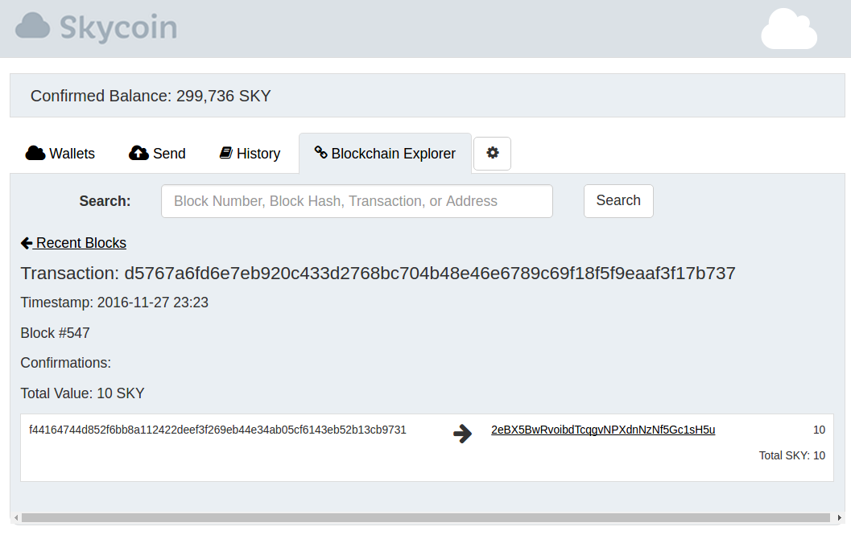Go back via the Recent Blocks link

pos(81,243)
